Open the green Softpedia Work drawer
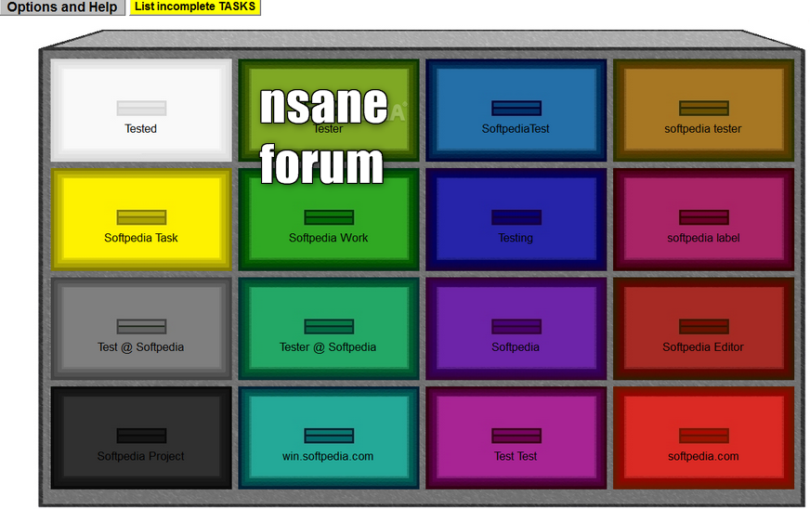Screen dimensions: 810x509 point(329,219)
